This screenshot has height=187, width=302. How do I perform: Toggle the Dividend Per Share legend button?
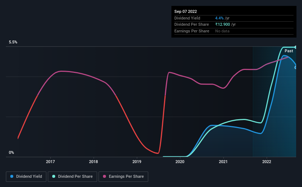pyautogui.click(x=72, y=177)
